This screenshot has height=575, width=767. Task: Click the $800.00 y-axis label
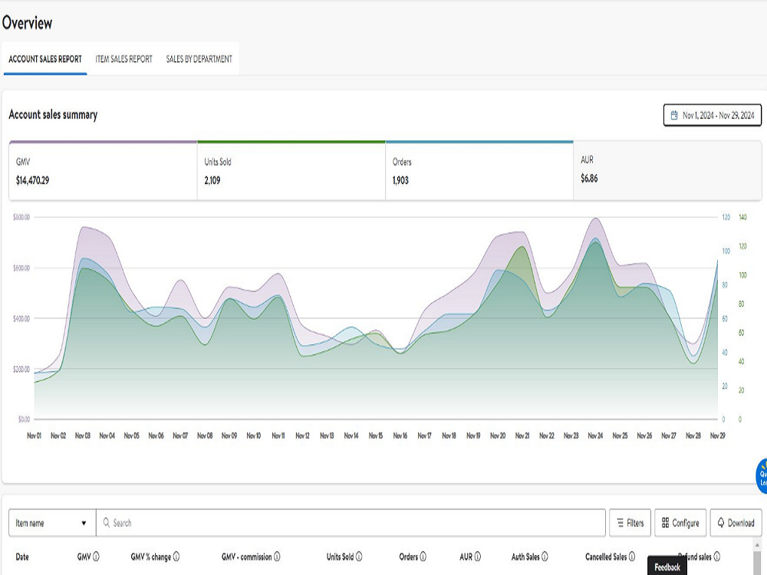tap(21, 217)
